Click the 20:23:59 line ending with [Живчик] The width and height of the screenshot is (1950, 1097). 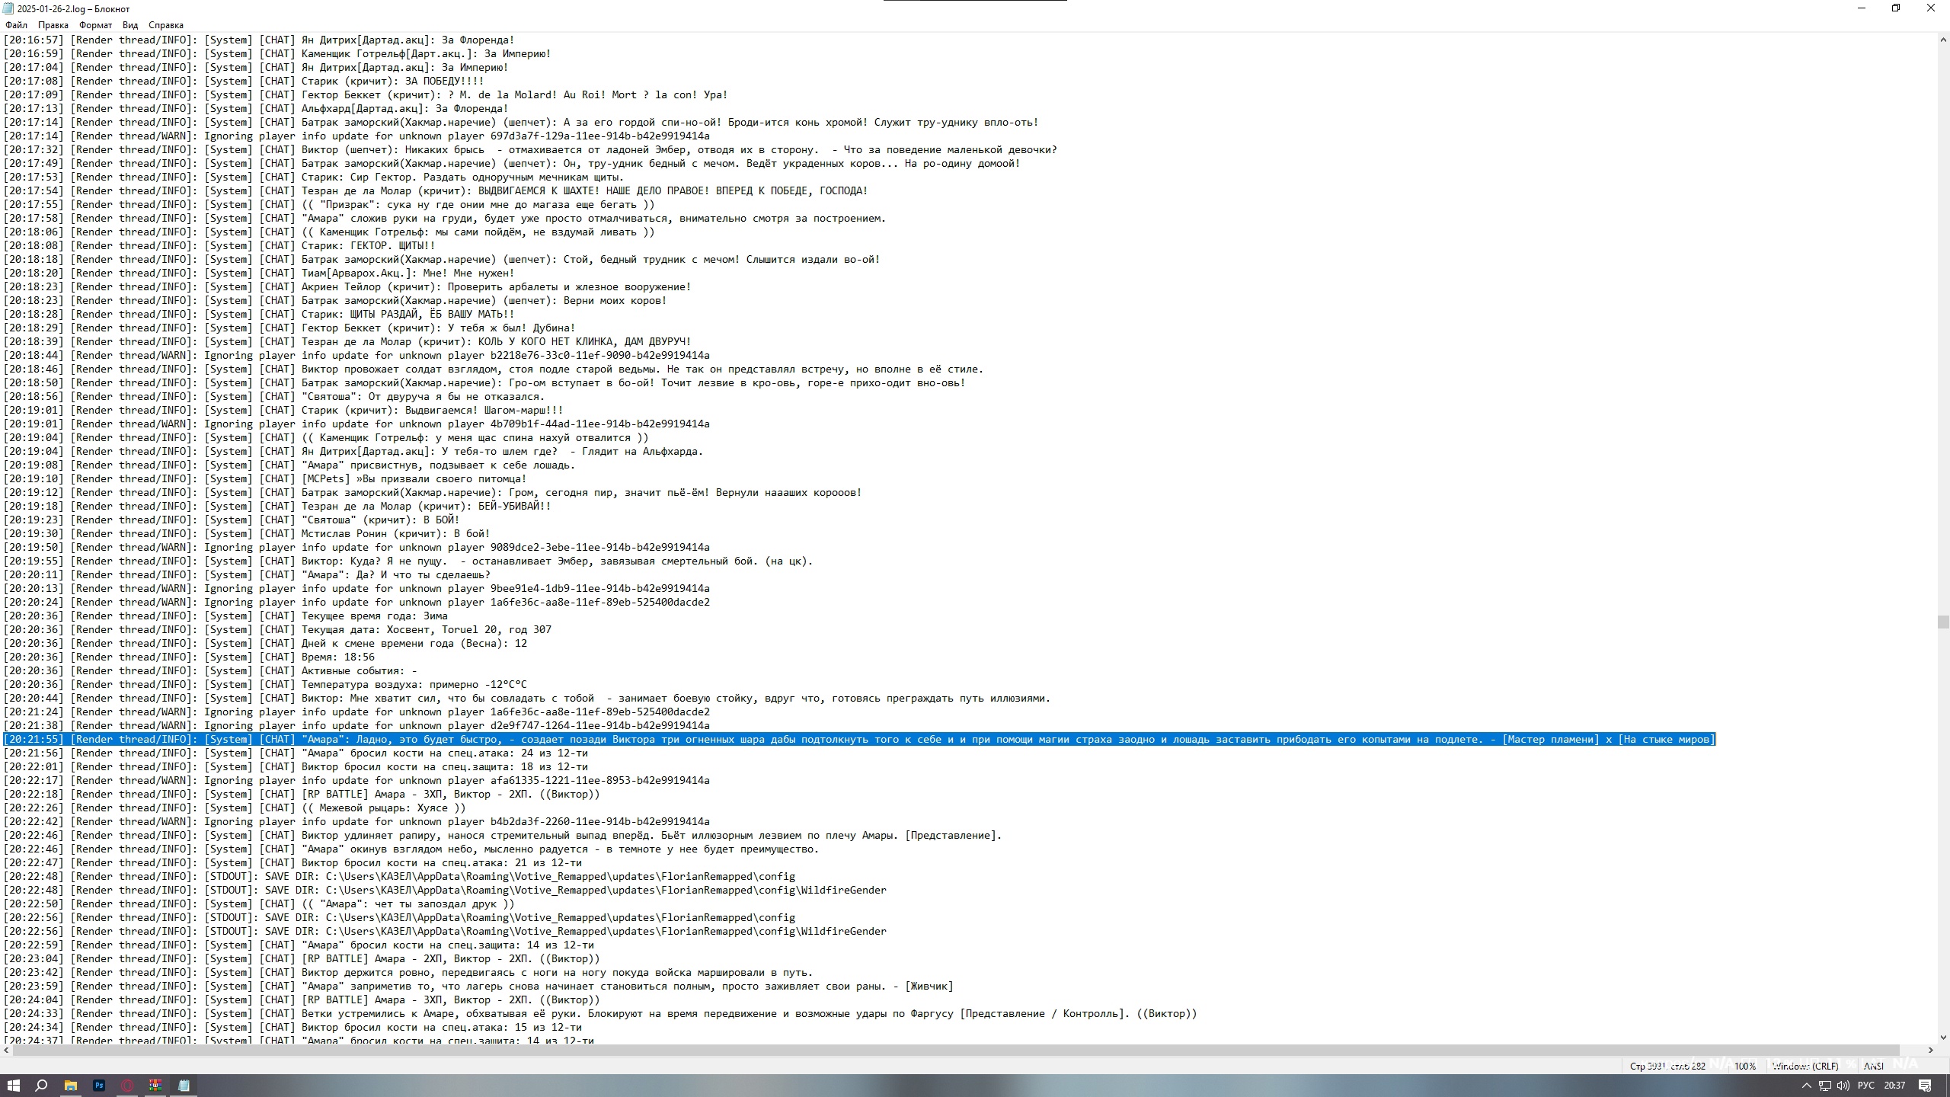(478, 987)
